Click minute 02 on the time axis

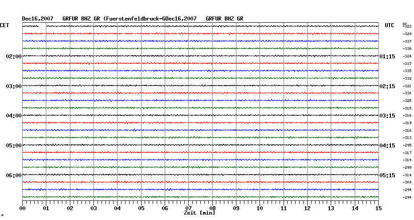tap(70, 208)
